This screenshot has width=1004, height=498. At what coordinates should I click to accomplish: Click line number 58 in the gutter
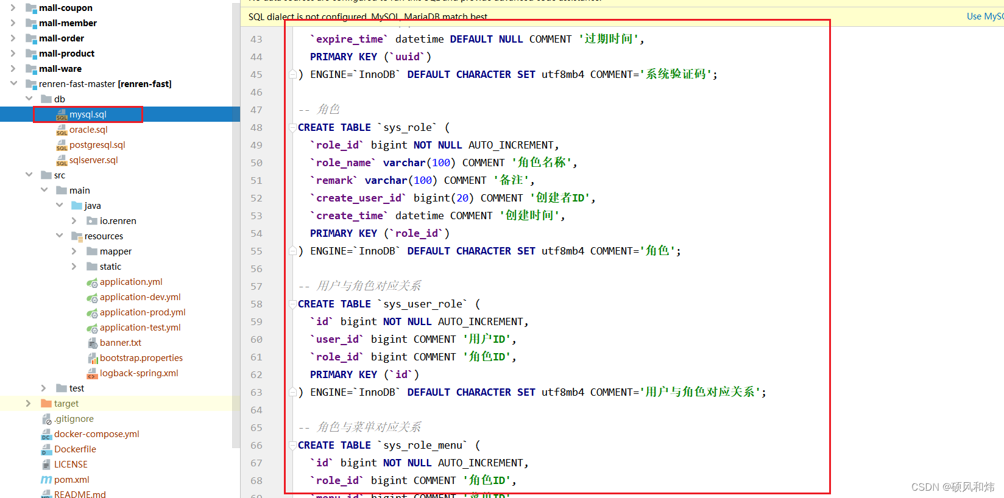[x=256, y=304]
